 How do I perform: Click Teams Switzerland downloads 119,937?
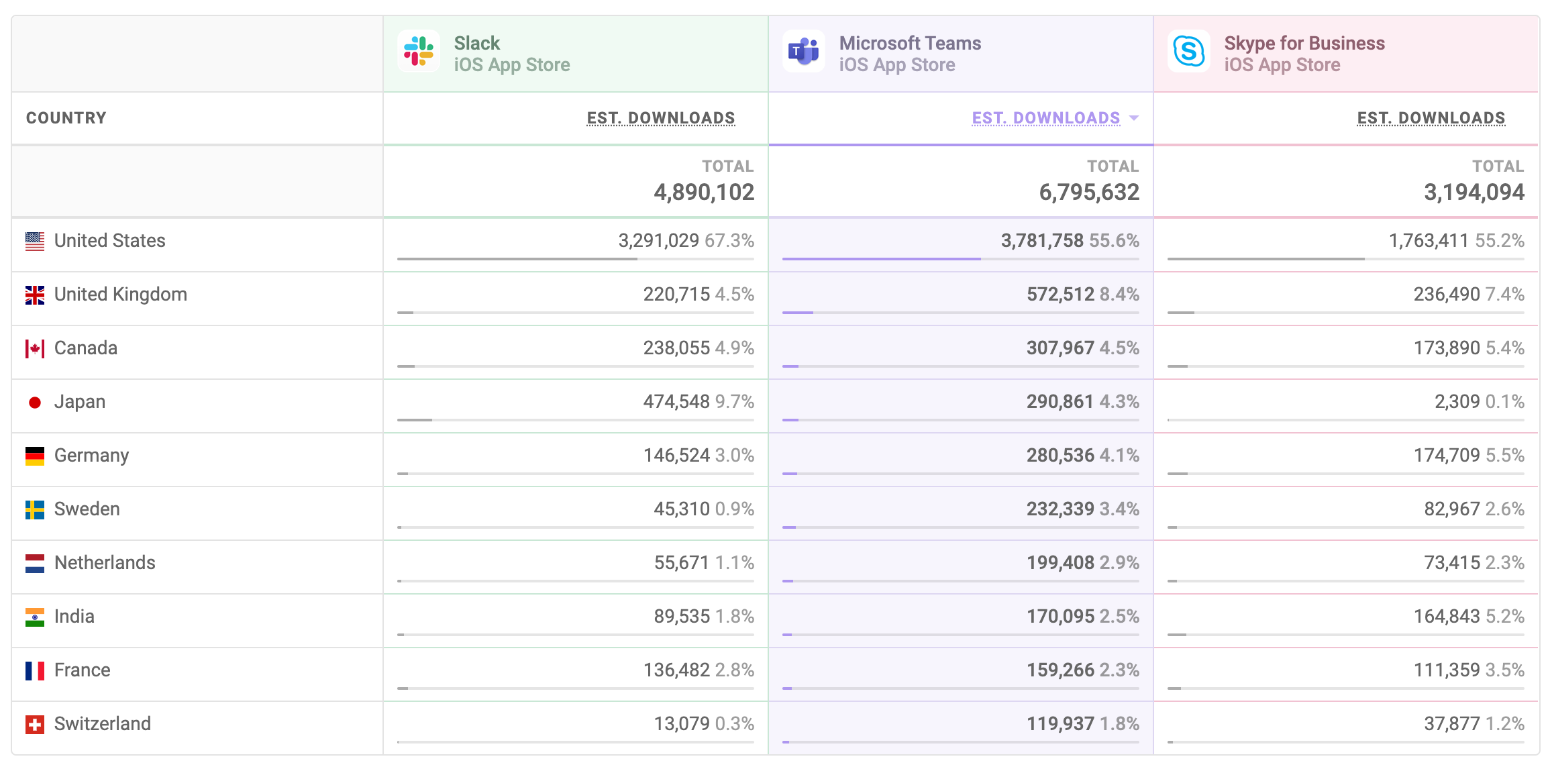coord(1060,723)
